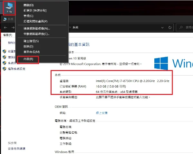This screenshot has height=154, width=193.
Task: Click the system window title icon
Action: [5, 19]
